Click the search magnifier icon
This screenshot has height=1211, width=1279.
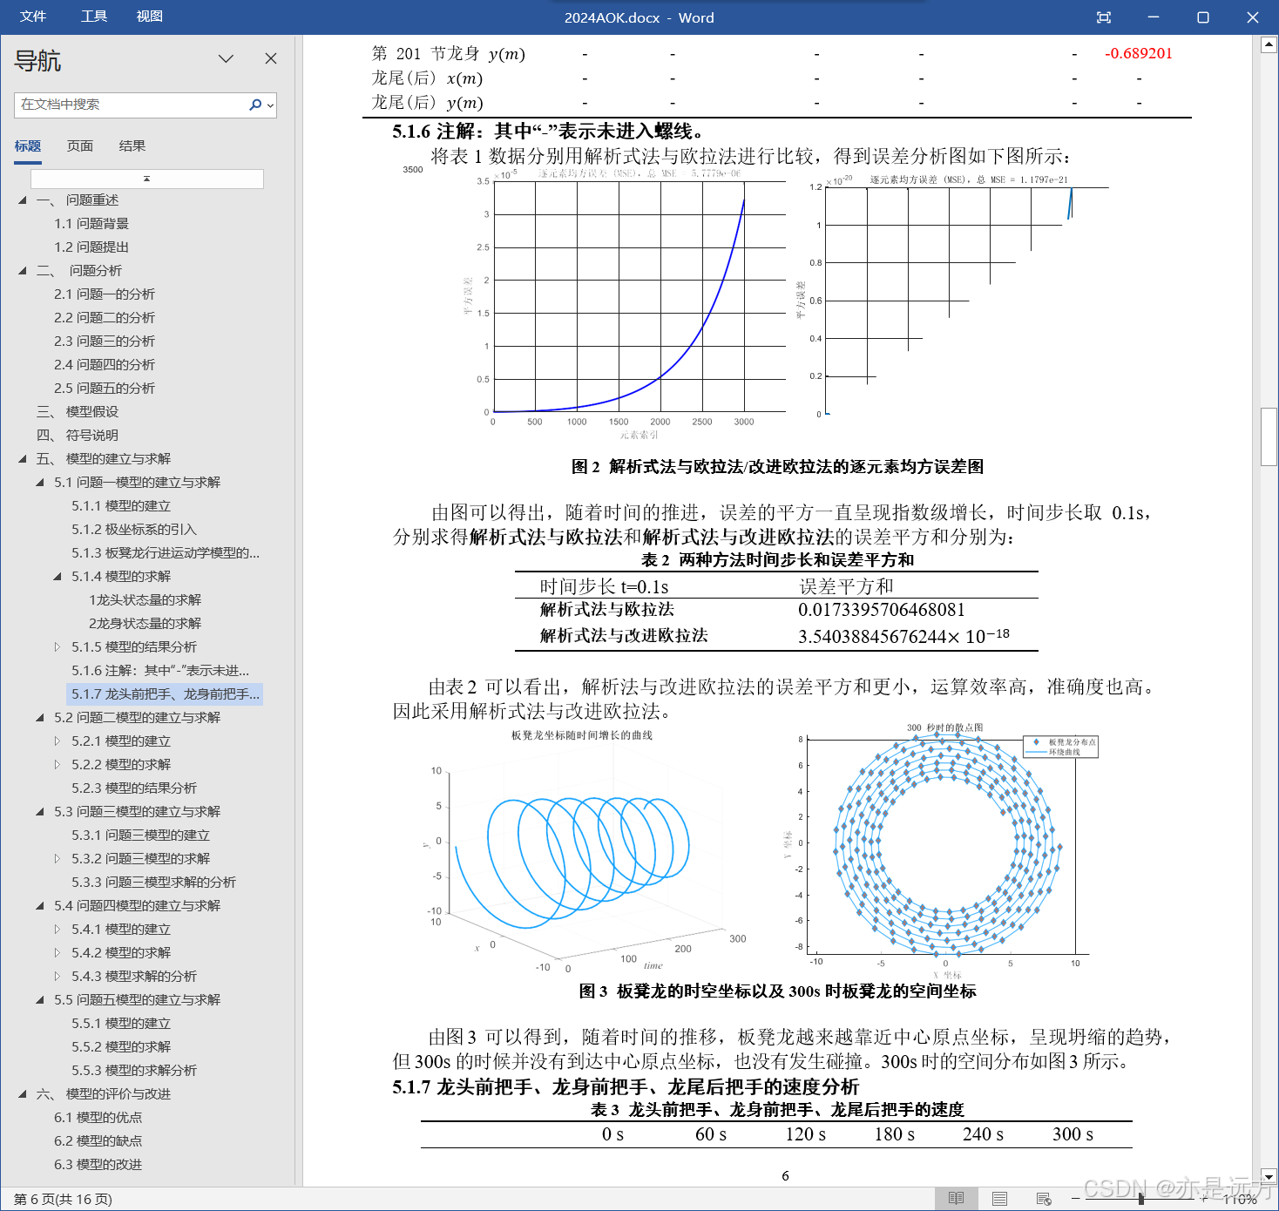coord(255,105)
